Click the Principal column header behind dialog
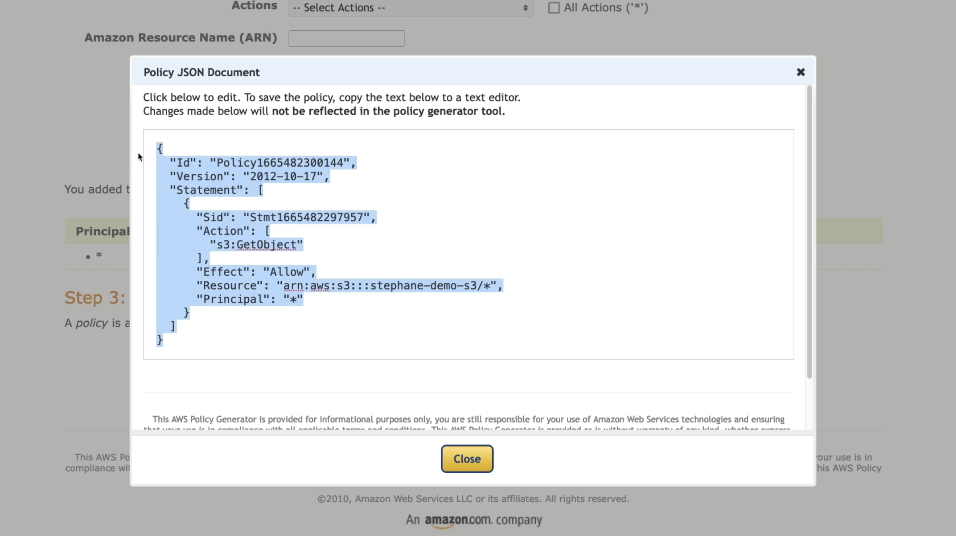Screen dimensions: 956x536 tap(103, 231)
